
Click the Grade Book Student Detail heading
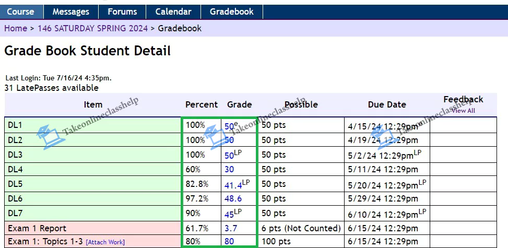(88, 51)
